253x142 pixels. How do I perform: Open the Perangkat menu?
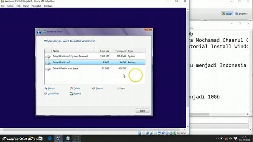click(36, 6)
